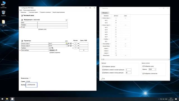
Task: Toggle the checkbox in "Список строк 2" row
Action: 71,46
